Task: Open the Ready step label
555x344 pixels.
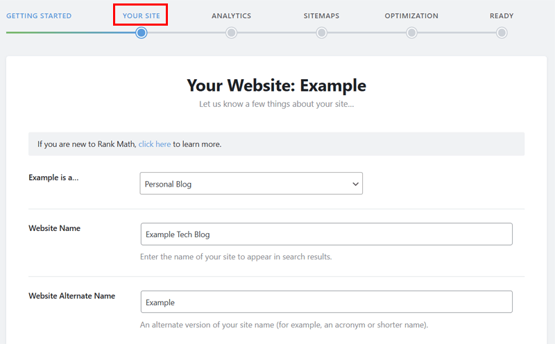Action: click(x=502, y=16)
